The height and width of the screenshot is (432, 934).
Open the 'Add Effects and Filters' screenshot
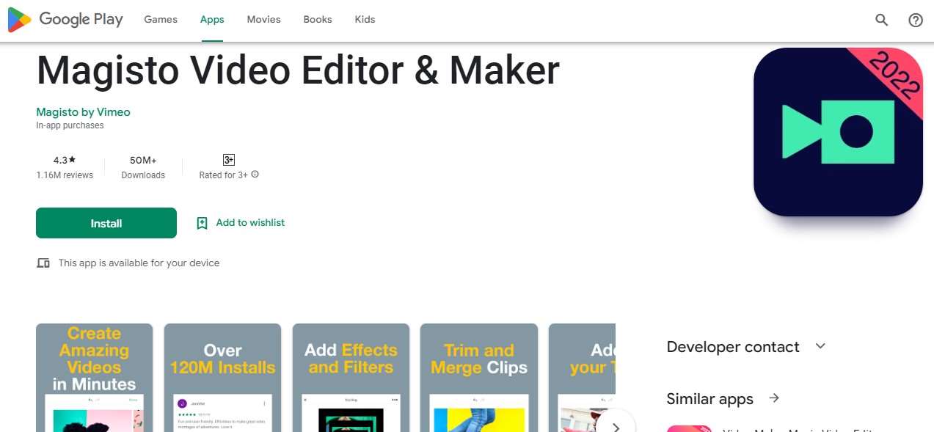(x=351, y=378)
